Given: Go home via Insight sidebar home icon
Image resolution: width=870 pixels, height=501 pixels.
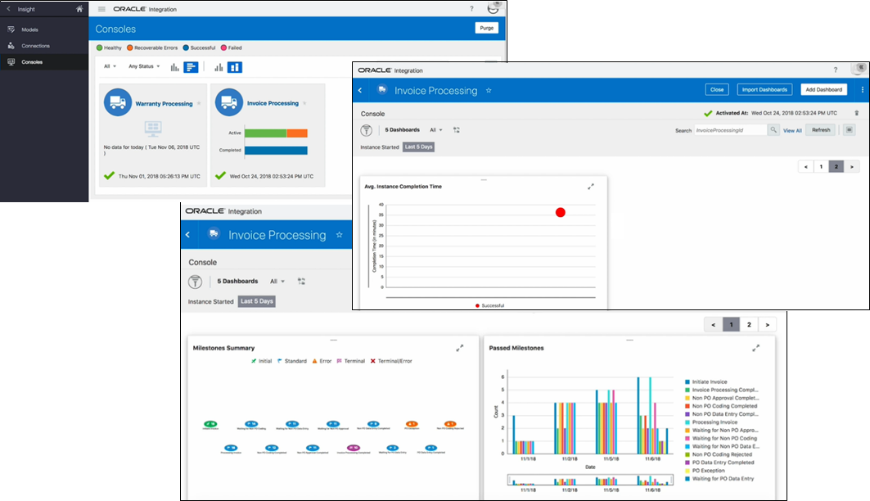Looking at the screenshot, I should coord(79,9).
